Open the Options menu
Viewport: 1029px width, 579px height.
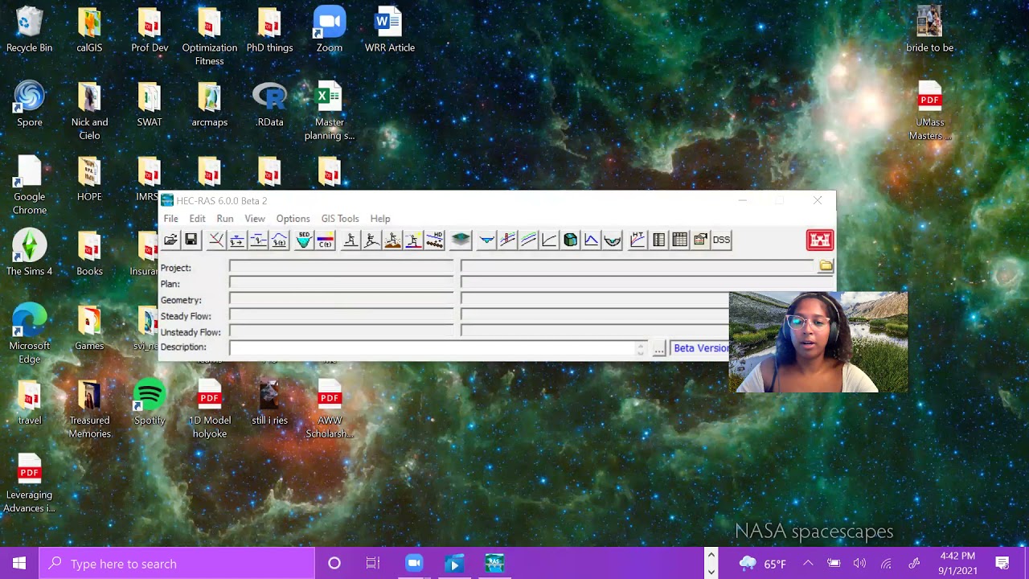point(293,219)
